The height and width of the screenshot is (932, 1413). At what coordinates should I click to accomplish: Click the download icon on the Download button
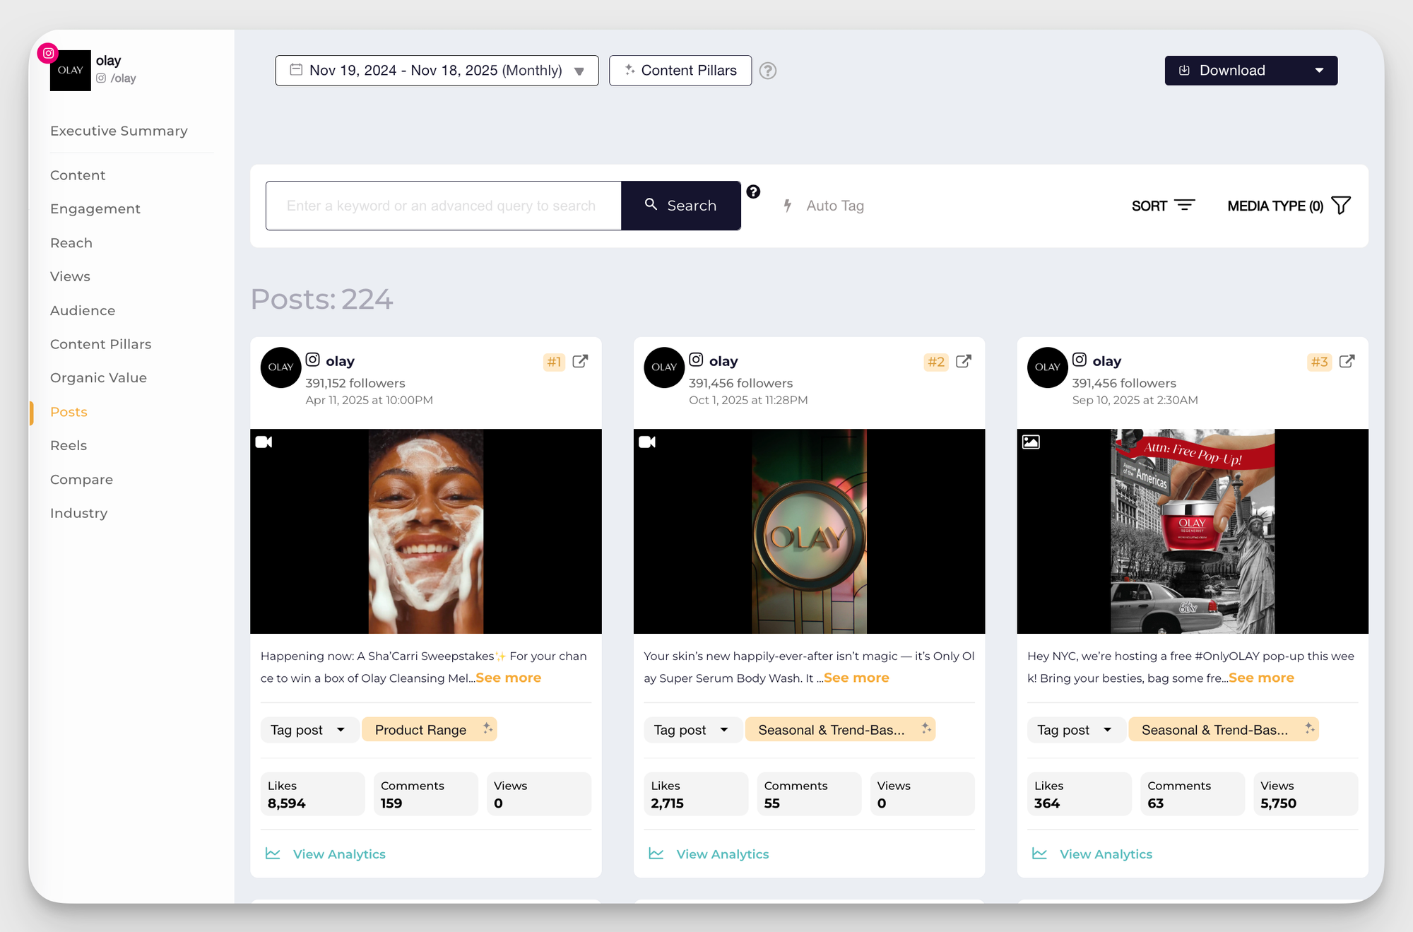(x=1184, y=70)
